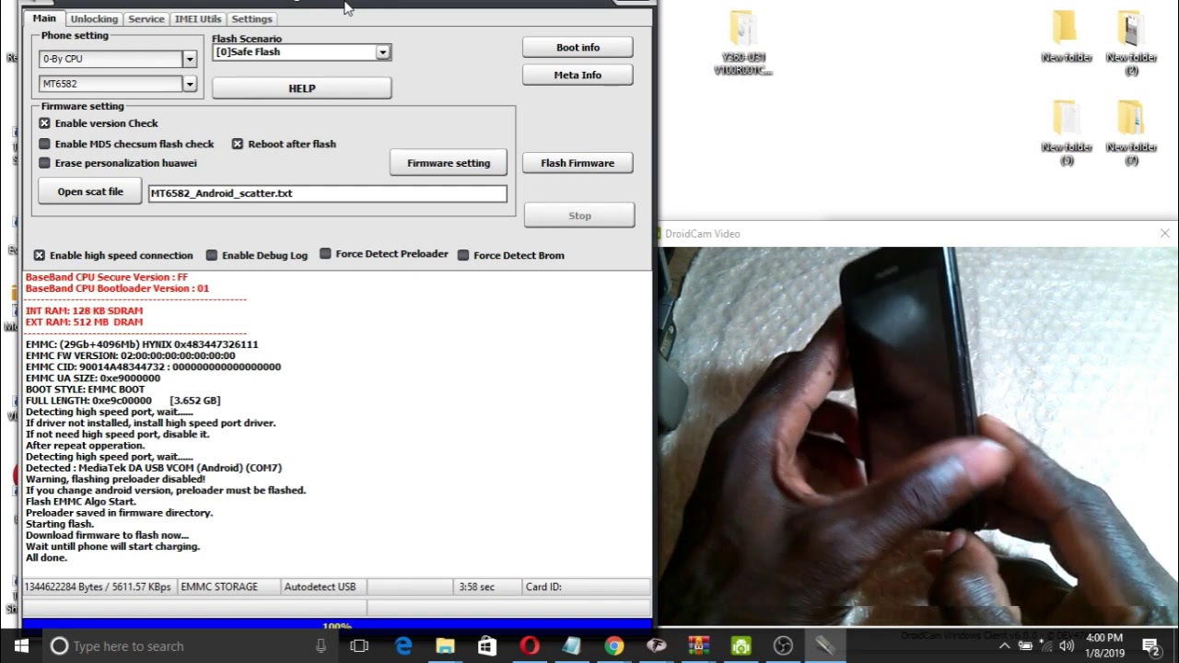Click the bytes transfer rate status entry
This screenshot has height=663, width=1179.
pyautogui.click(x=99, y=587)
